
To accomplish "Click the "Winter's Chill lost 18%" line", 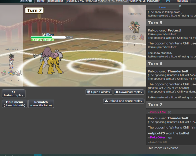I will click(172, 122).
